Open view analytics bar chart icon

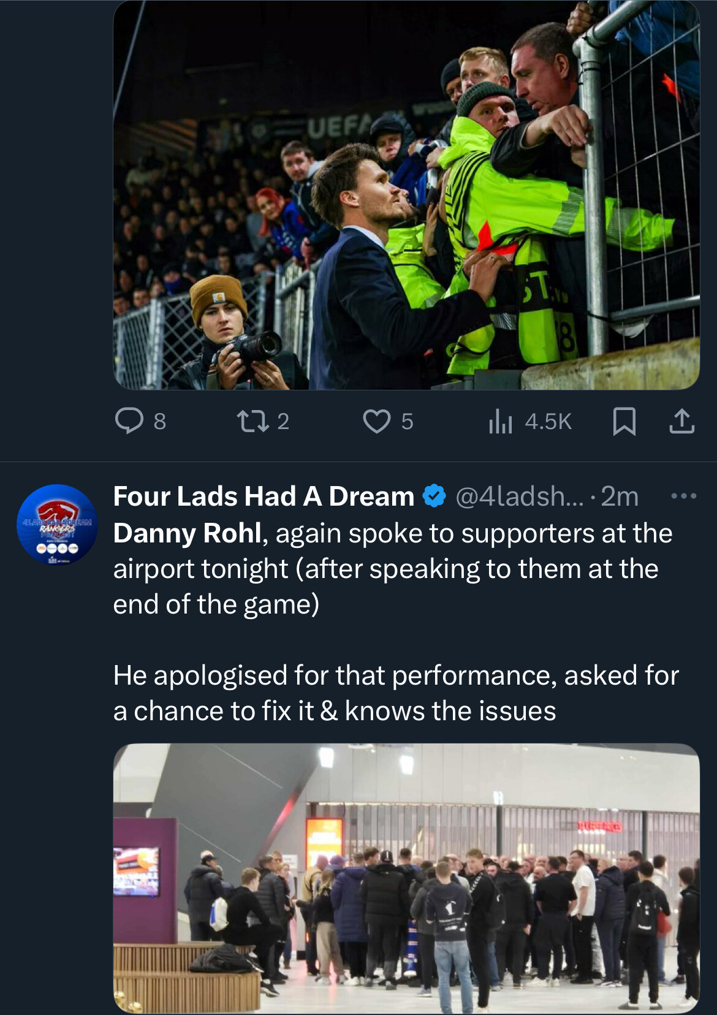500,421
